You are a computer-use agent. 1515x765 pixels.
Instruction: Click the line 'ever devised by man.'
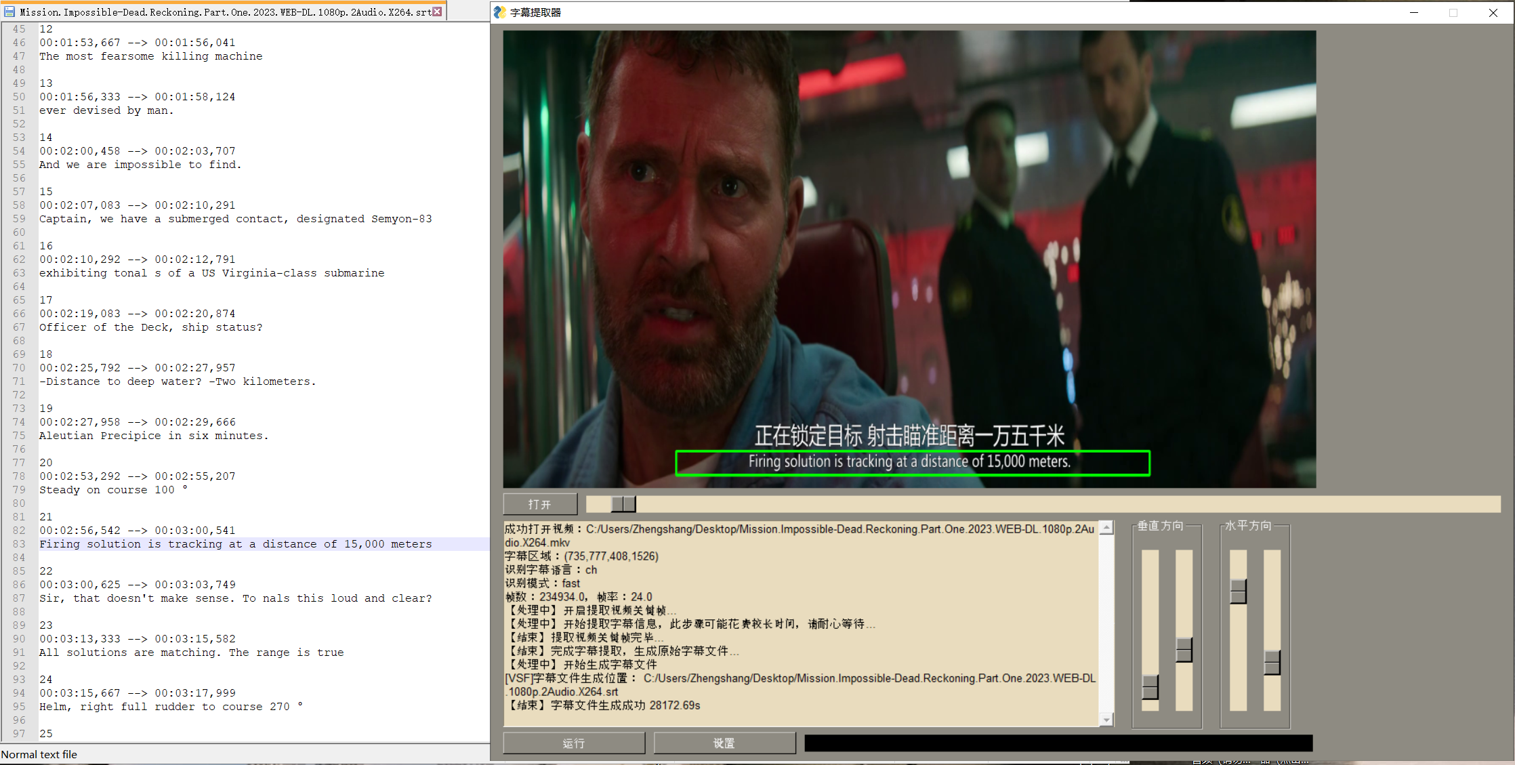pos(106,110)
